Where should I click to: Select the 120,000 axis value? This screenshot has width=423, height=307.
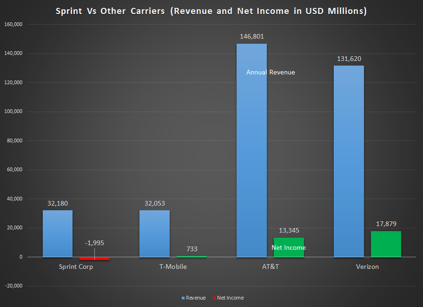click(x=13, y=83)
